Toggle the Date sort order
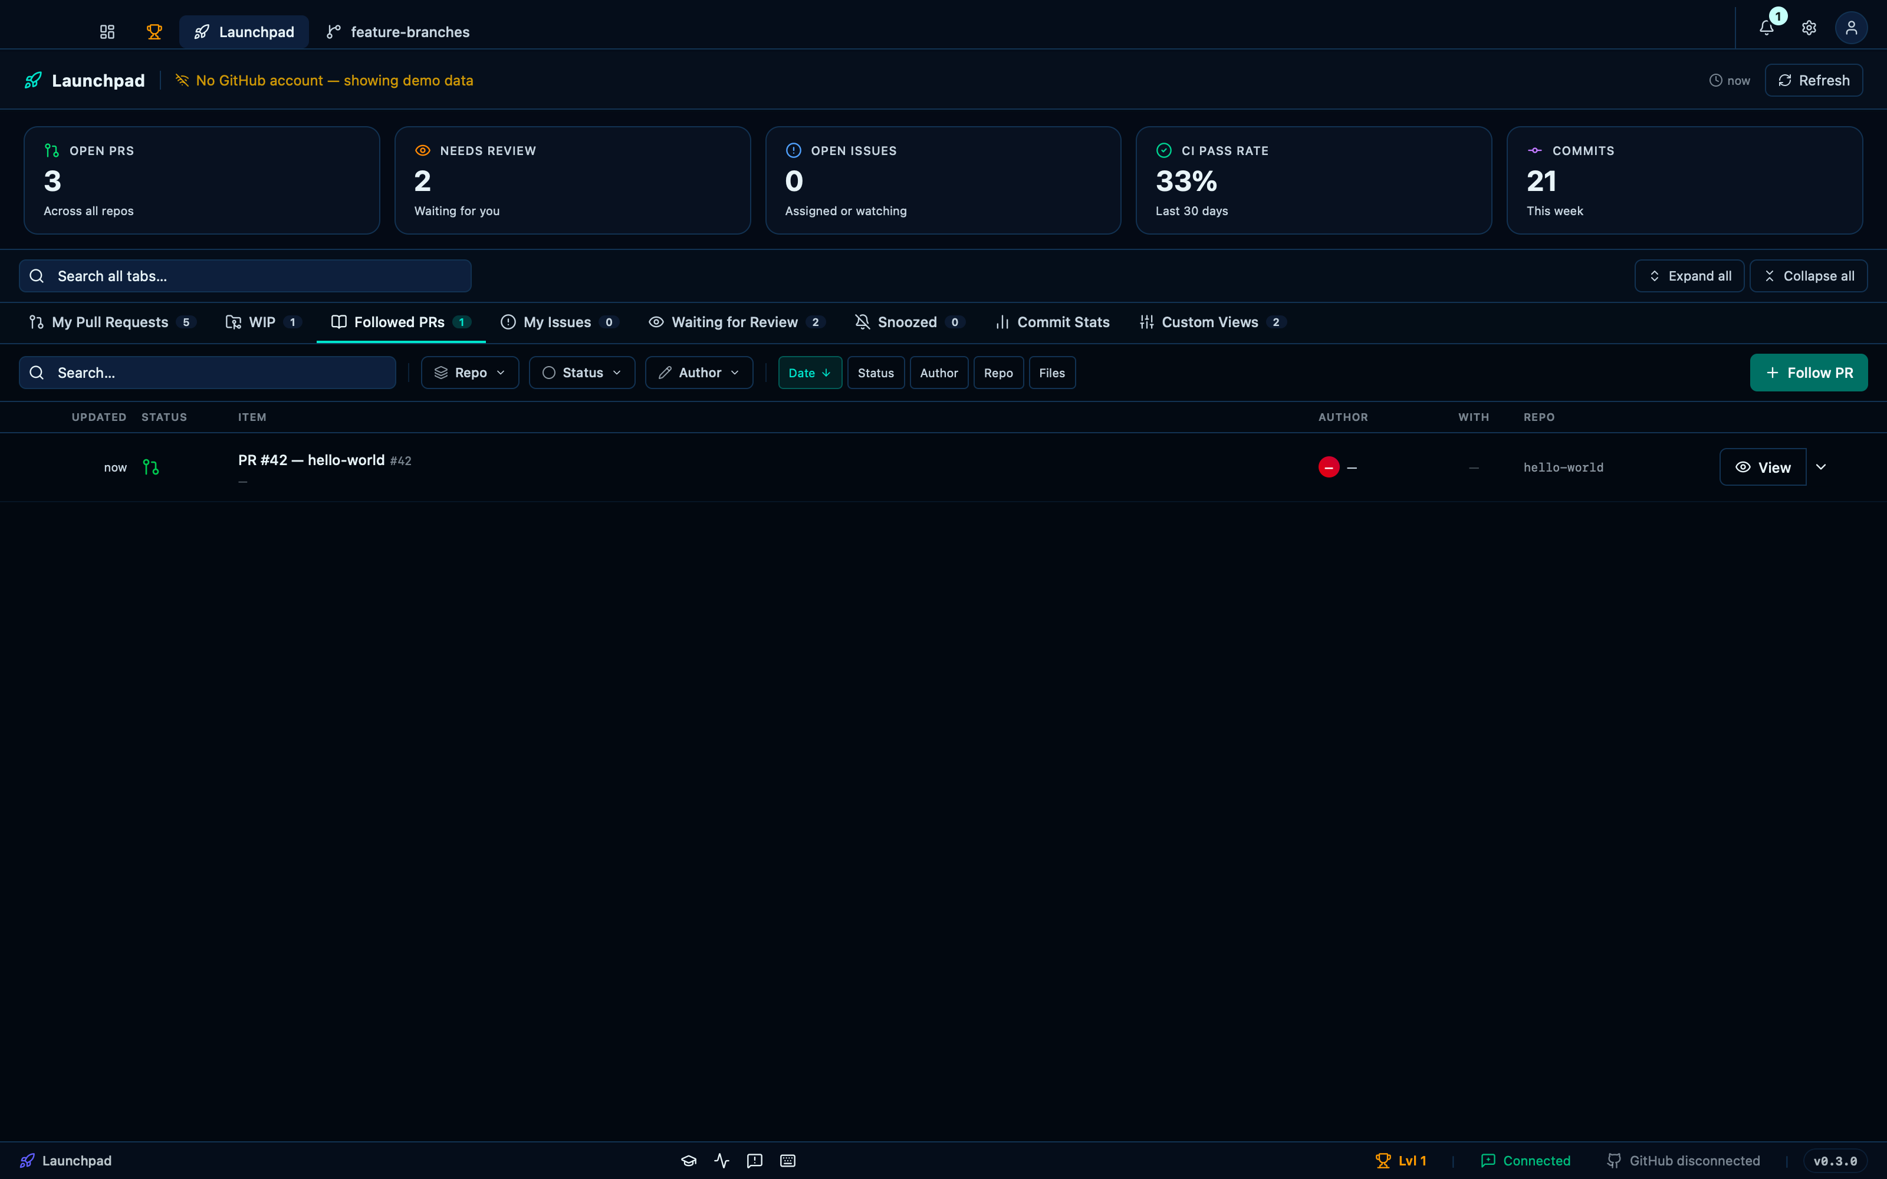Image resolution: width=1887 pixels, height=1179 pixels. tap(810, 373)
